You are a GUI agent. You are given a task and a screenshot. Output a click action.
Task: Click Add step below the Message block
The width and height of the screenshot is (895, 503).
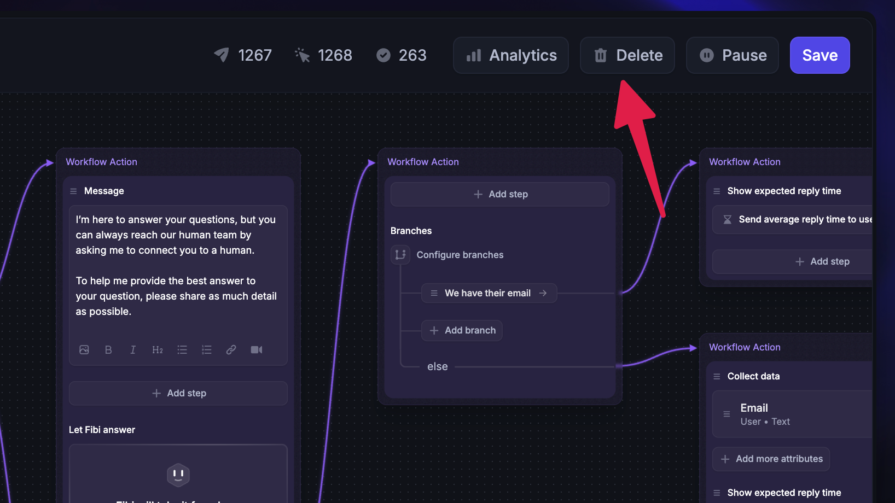[x=178, y=393]
